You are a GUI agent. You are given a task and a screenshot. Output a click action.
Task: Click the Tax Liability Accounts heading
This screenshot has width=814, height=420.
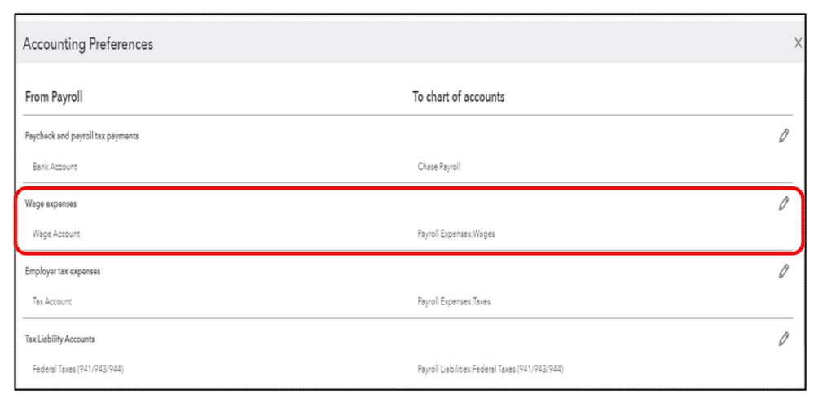[59, 339]
